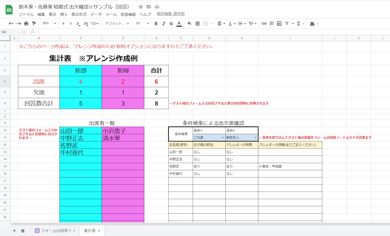
Task: Open the 表示 menu
Action: click(52, 14)
